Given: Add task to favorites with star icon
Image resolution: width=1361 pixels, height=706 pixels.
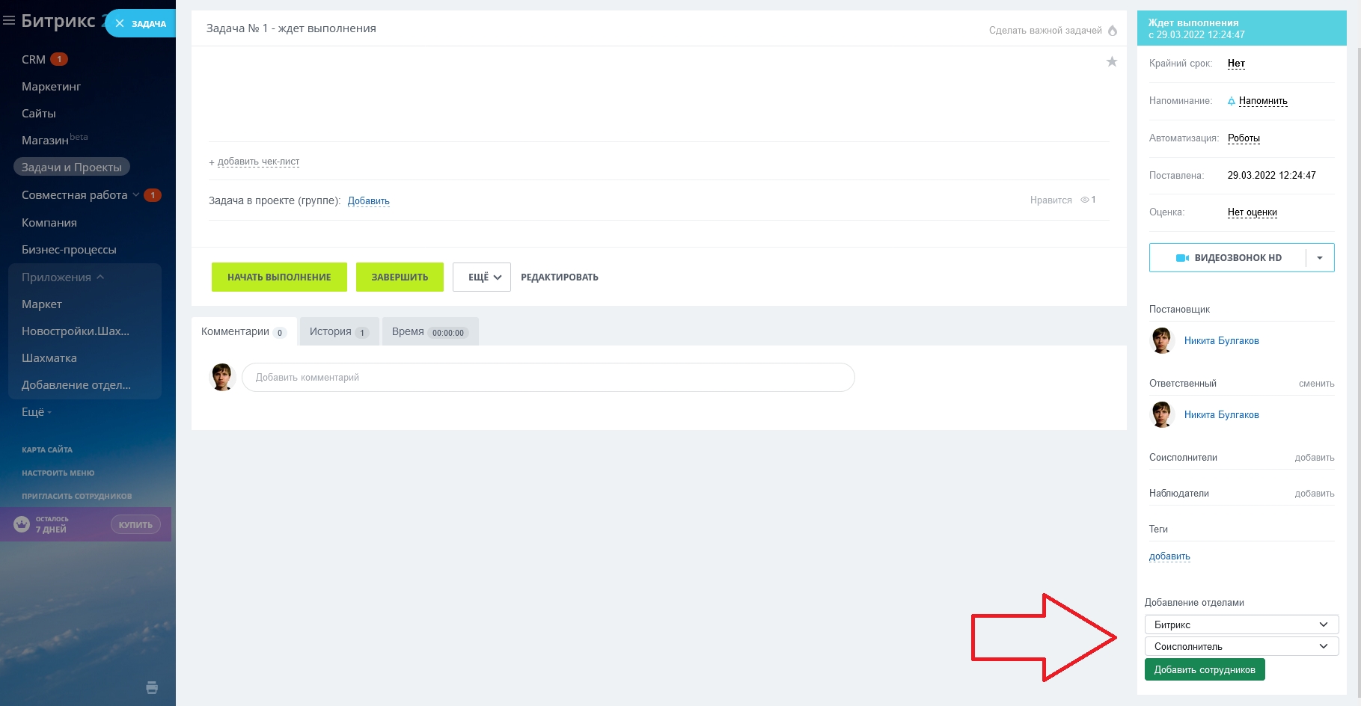Looking at the screenshot, I should (x=1112, y=61).
